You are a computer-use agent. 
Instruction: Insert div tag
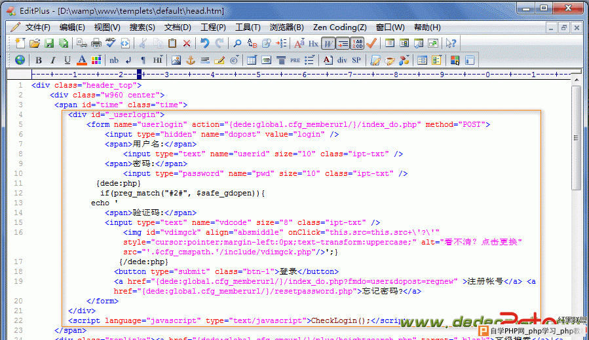(x=342, y=60)
